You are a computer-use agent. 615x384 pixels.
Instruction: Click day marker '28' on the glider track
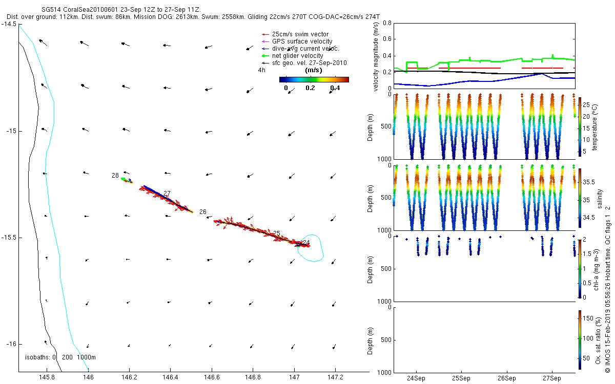[x=115, y=176]
